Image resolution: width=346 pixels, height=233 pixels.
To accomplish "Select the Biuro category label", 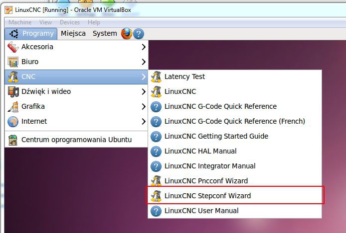I will pyautogui.click(x=30, y=62).
